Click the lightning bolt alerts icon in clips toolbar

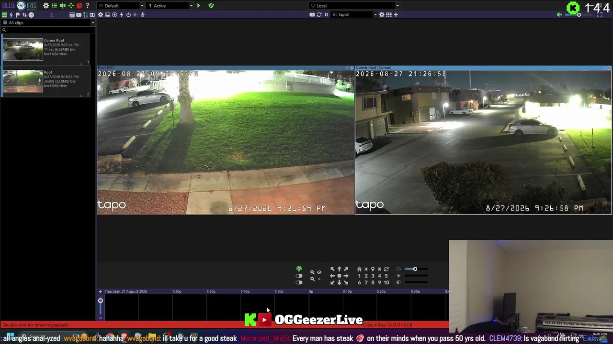coord(11,15)
